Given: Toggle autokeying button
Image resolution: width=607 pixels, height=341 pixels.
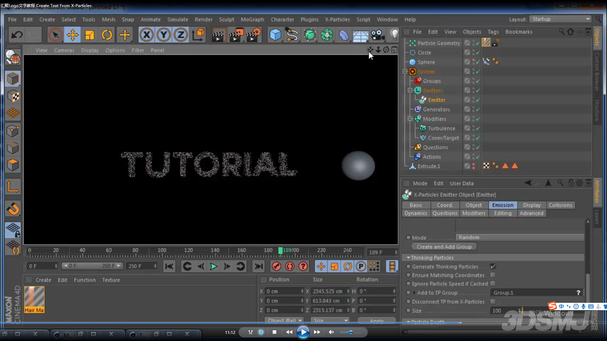Looking at the screenshot, I should pos(290,266).
